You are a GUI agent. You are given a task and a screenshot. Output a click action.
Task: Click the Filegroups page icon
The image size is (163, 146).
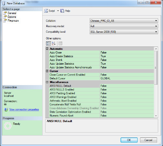point(5,20)
